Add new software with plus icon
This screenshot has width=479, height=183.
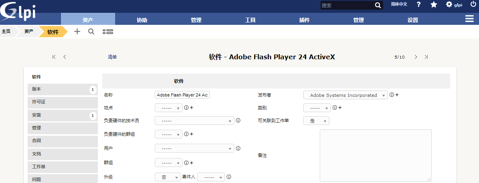pyautogui.click(x=77, y=31)
